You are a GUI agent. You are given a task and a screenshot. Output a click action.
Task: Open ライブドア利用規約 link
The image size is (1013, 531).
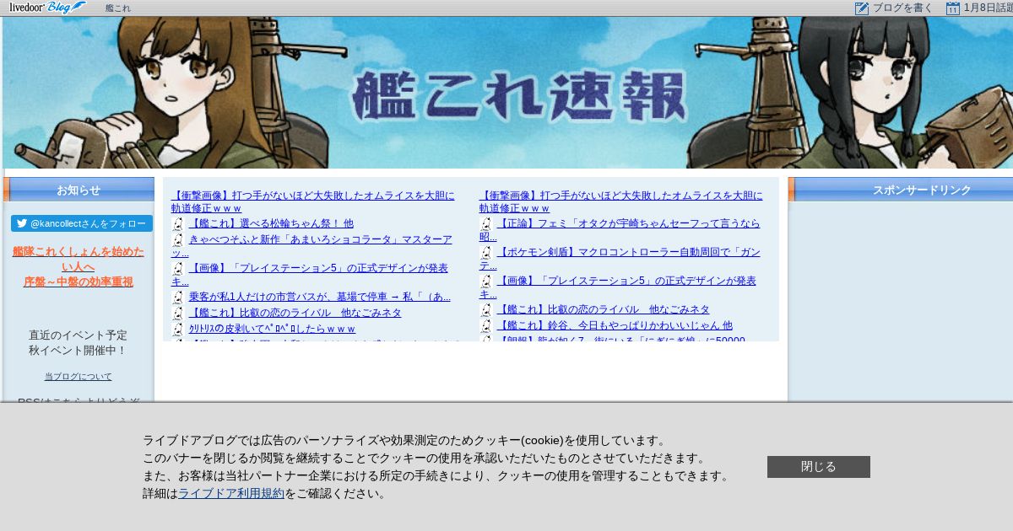point(231,494)
